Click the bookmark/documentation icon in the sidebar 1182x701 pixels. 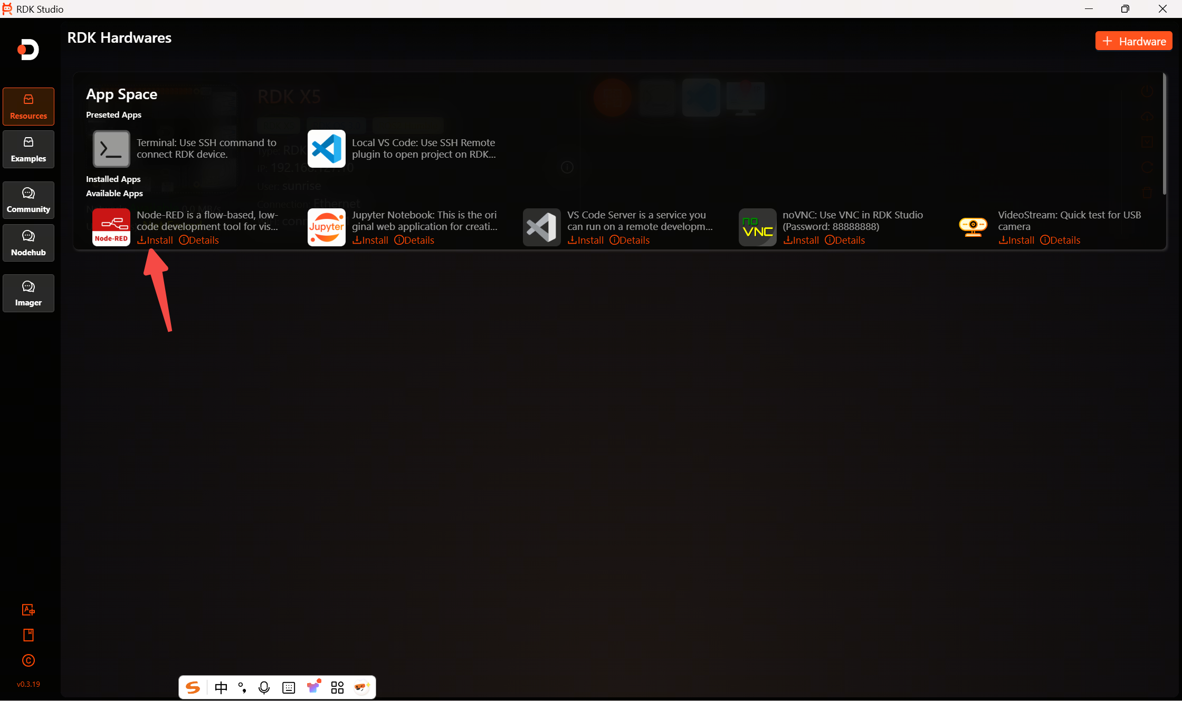pyautogui.click(x=28, y=635)
